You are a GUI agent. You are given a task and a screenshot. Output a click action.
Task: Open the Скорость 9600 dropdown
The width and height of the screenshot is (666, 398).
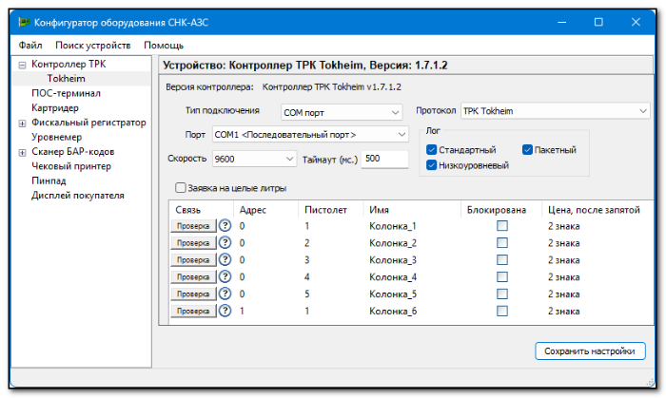(x=254, y=159)
